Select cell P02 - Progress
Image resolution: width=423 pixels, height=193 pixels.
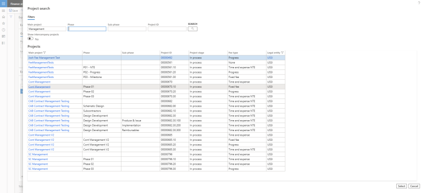[x=102, y=72]
